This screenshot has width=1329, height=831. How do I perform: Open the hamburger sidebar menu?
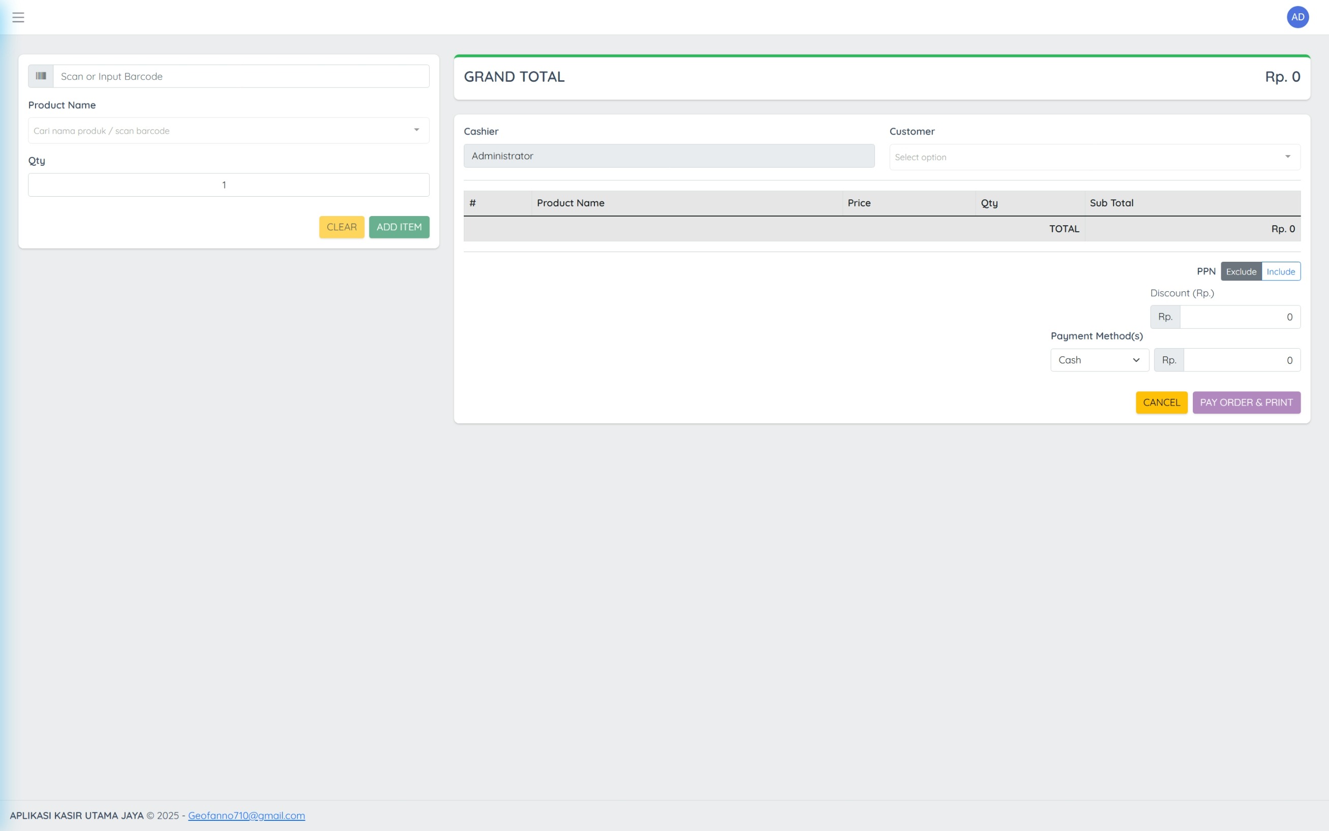pyautogui.click(x=18, y=17)
